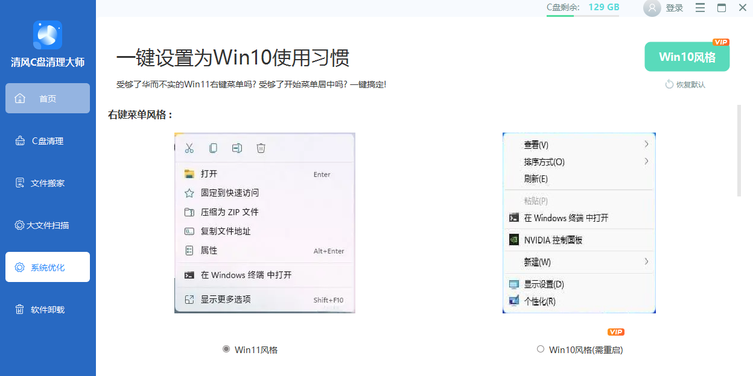Open 软件卸载 from the sidebar
The width and height of the screenshot is (753, 376).
tap(48, 309)
